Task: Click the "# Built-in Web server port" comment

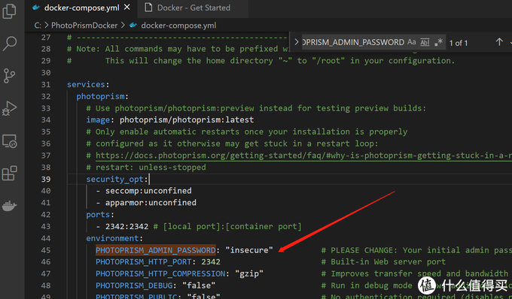Action: pos(383,262)
